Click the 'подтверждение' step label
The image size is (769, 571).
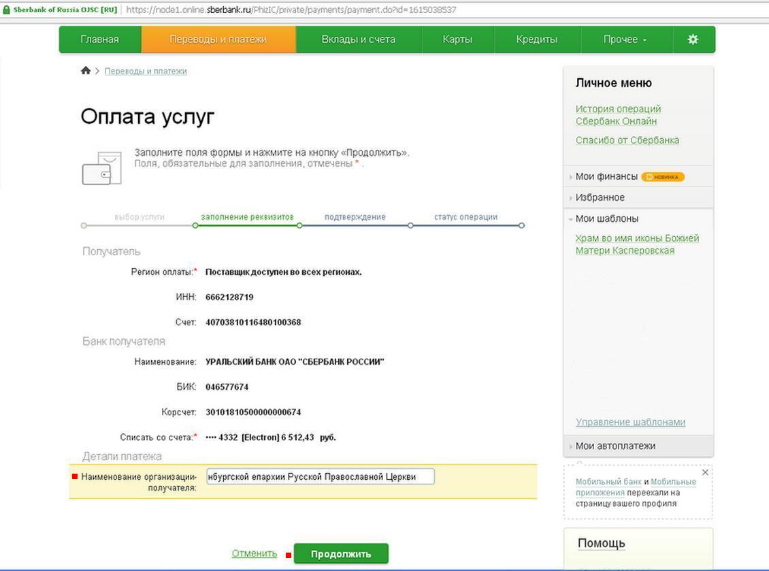355,217
